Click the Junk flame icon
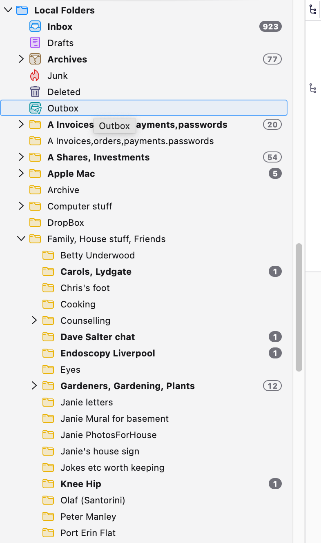The width and height of the screenshot is (321, 543). coord(36,76)
